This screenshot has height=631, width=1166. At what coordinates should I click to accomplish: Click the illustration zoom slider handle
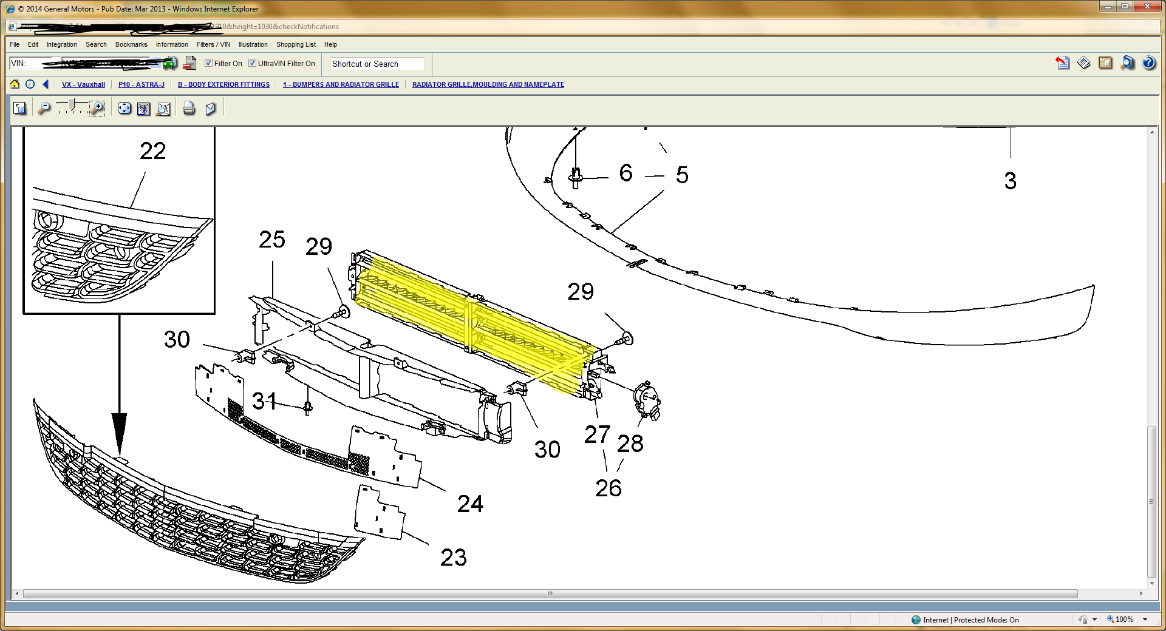pyautogui.click(x=72, y=105)
